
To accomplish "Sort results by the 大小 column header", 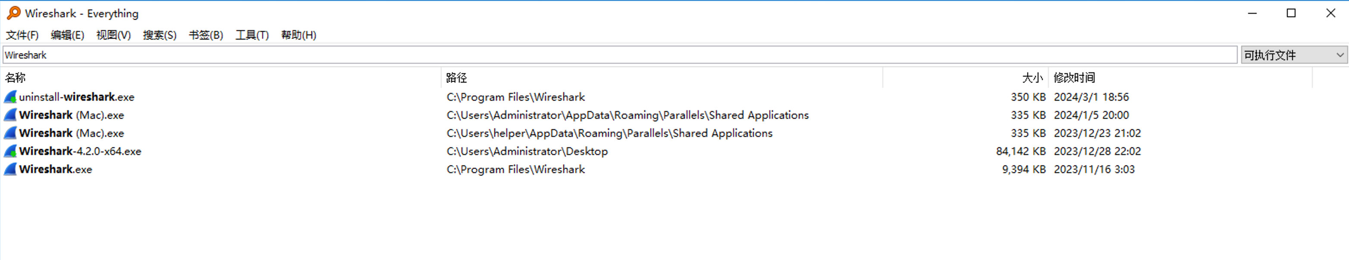I will pyautogui.click(x=1032, y=78).
